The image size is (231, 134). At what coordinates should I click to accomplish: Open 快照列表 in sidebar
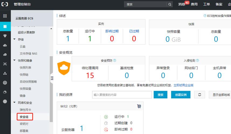click(26, 68)
